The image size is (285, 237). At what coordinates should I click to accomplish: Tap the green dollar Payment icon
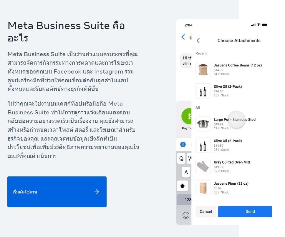187,116
